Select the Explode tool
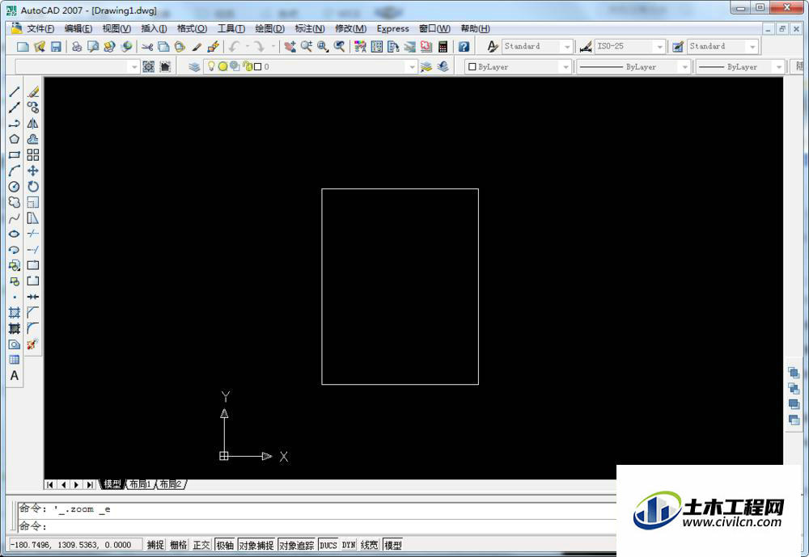809x557 pixels. coord(33,344)
